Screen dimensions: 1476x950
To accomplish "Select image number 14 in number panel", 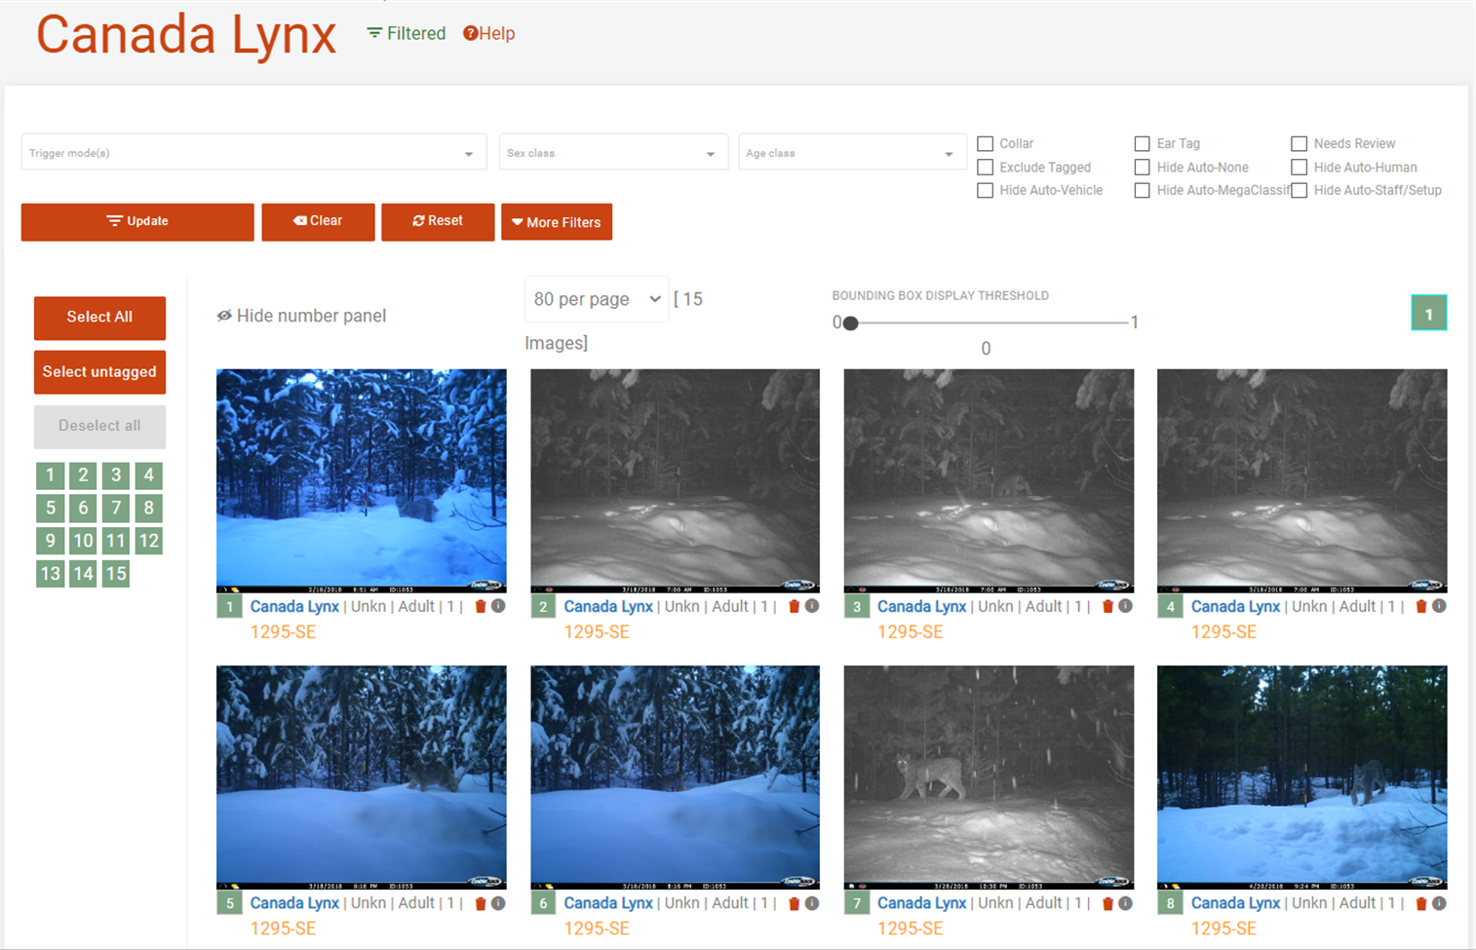I will coord(83,574).
